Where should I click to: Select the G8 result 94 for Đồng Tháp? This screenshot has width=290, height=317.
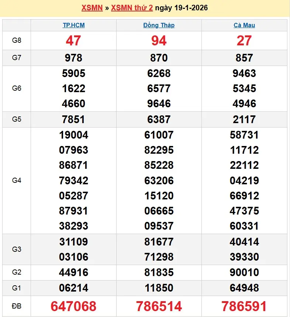pos(159,41)
